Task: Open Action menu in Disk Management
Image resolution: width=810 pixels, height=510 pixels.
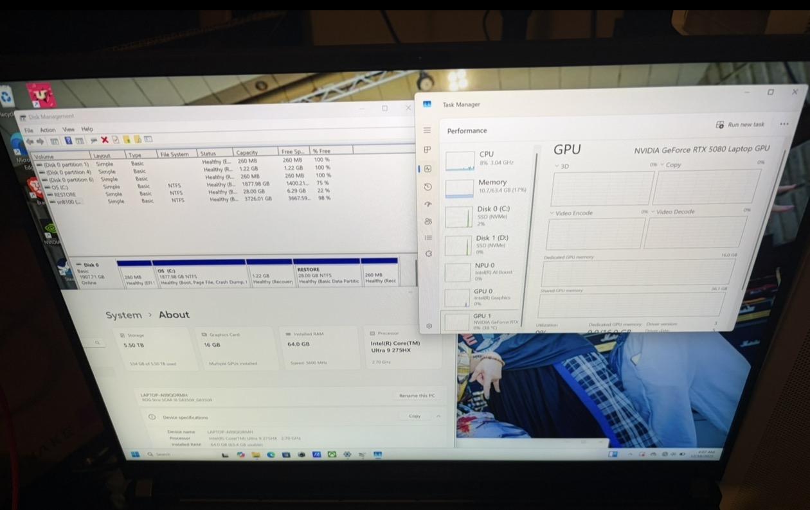Action: [x=48, y=130]
